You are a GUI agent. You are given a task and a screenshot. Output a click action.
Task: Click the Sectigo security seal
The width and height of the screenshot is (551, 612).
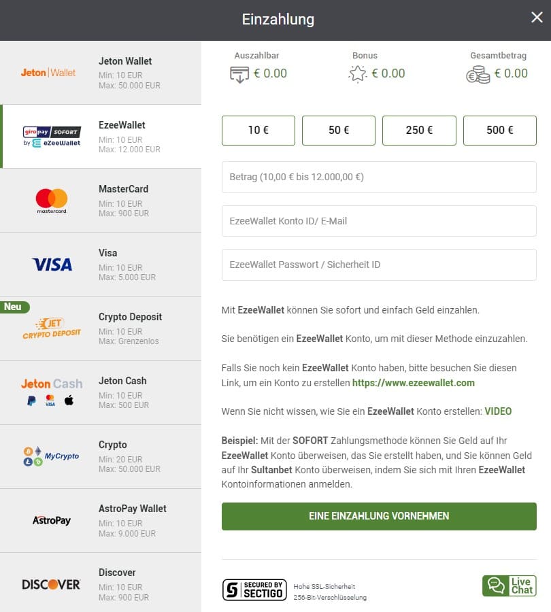pyautogui.click(x=254, y=590)
